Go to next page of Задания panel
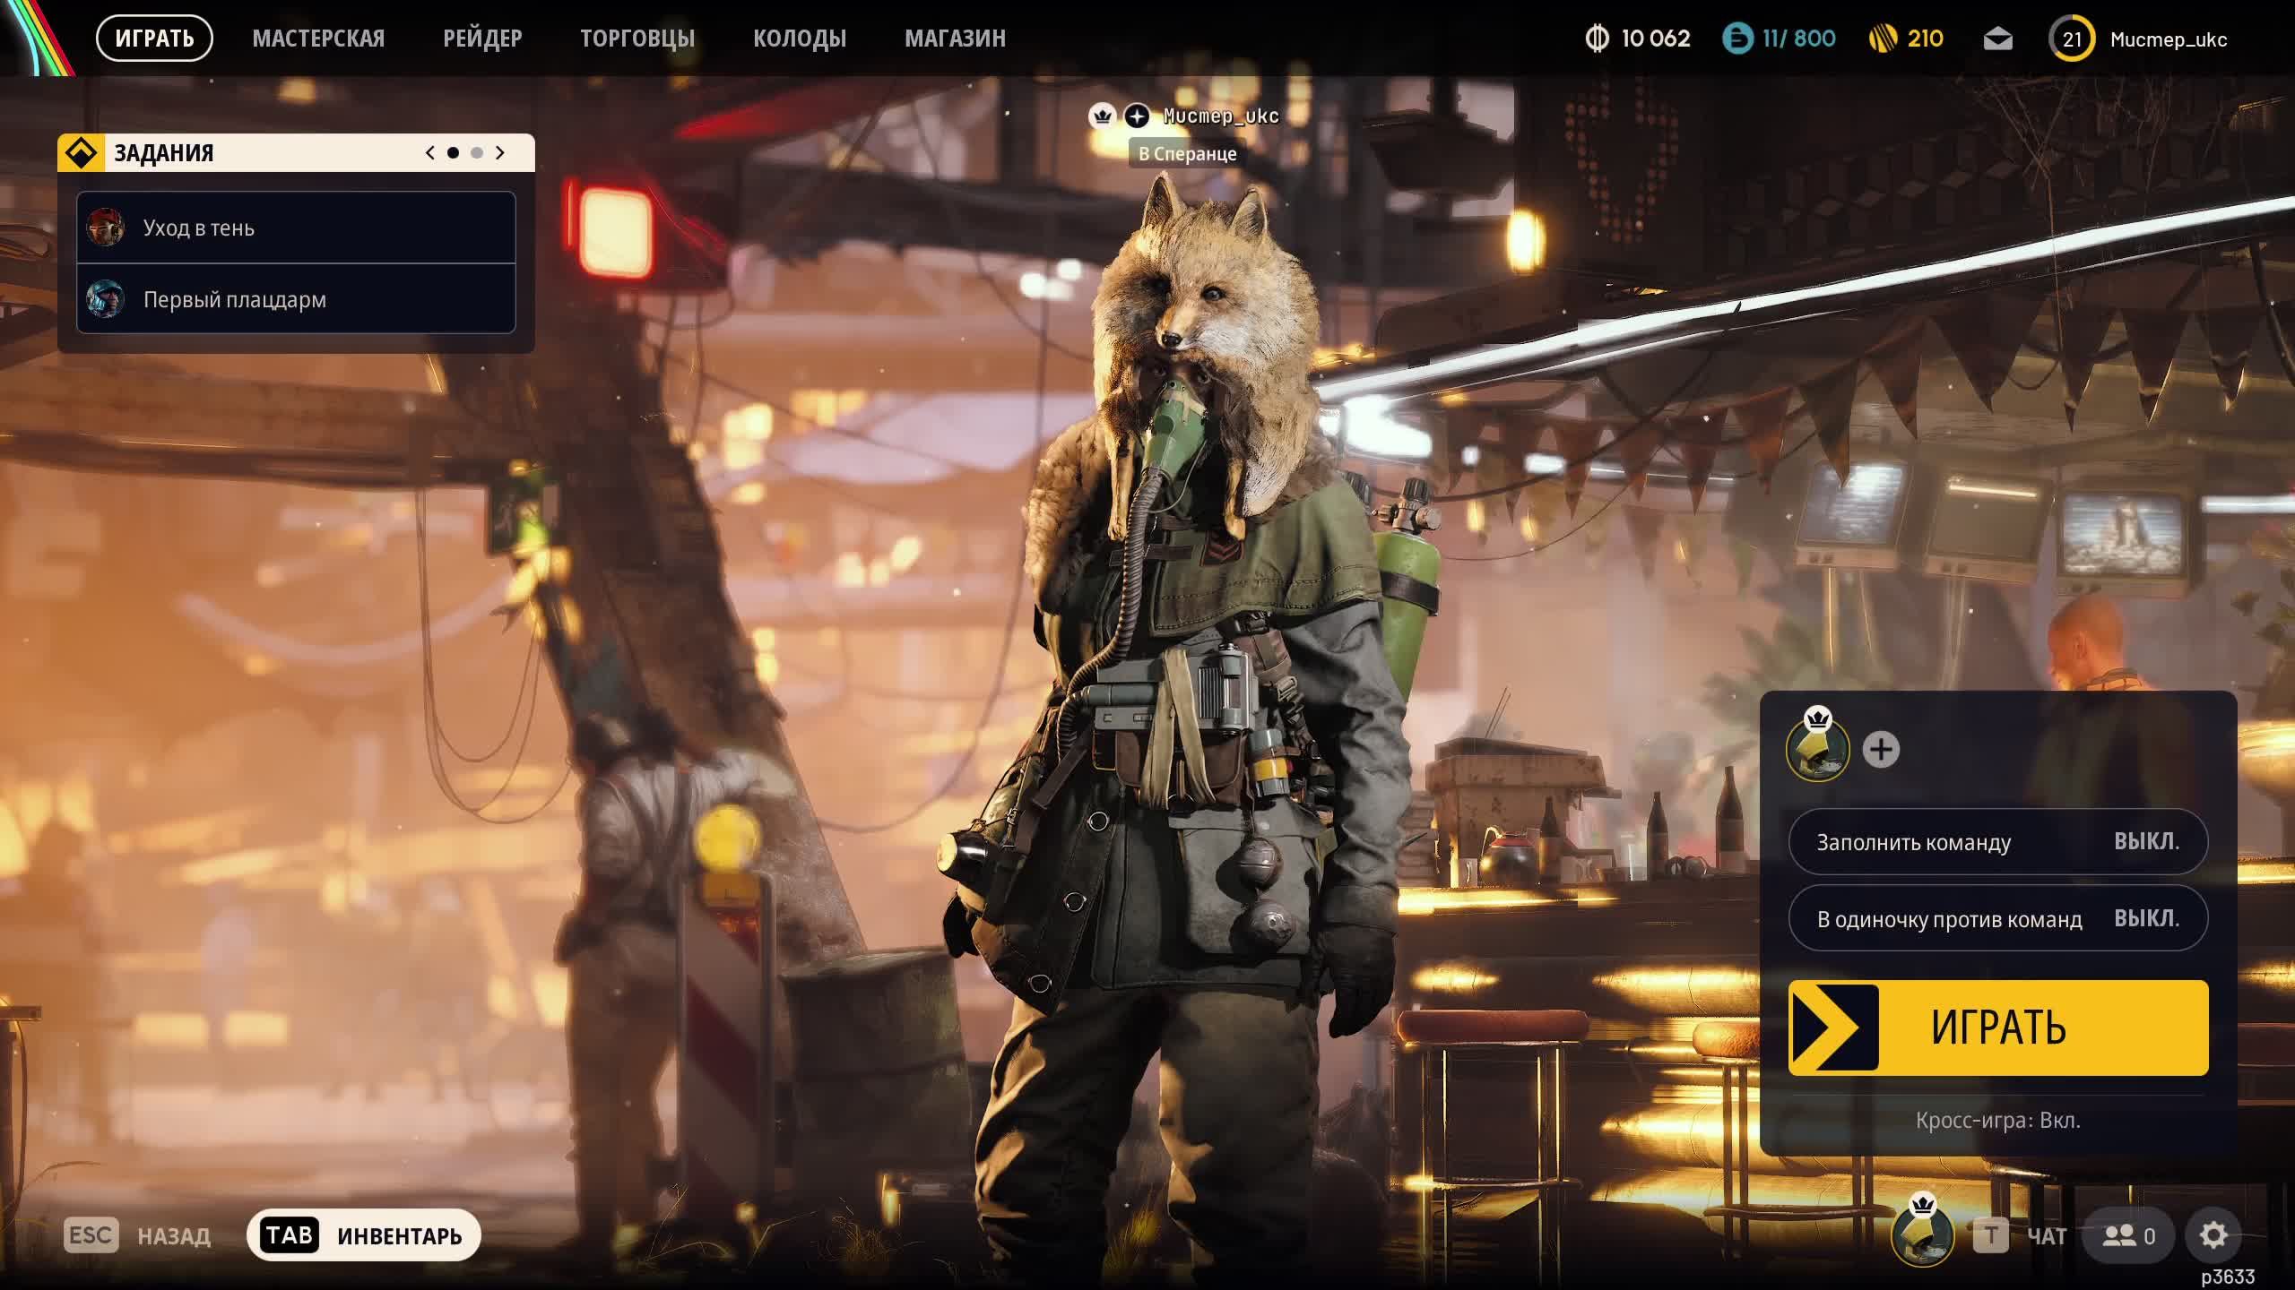The image size is (2295, 1290). [500, 153]
